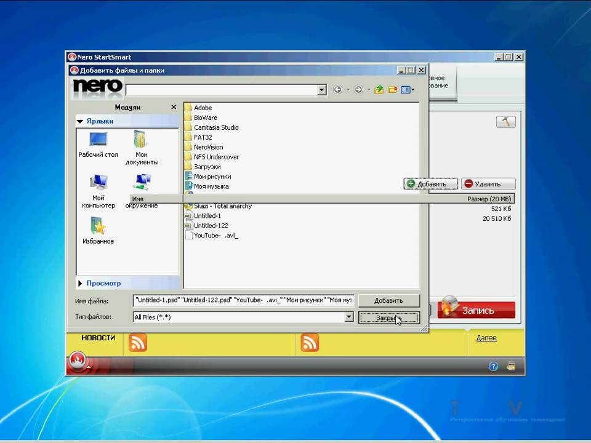The height and width of the screenshot is (443, 591).
Task: Start burning with the Запись button
Action: click(x=476, y=310)
